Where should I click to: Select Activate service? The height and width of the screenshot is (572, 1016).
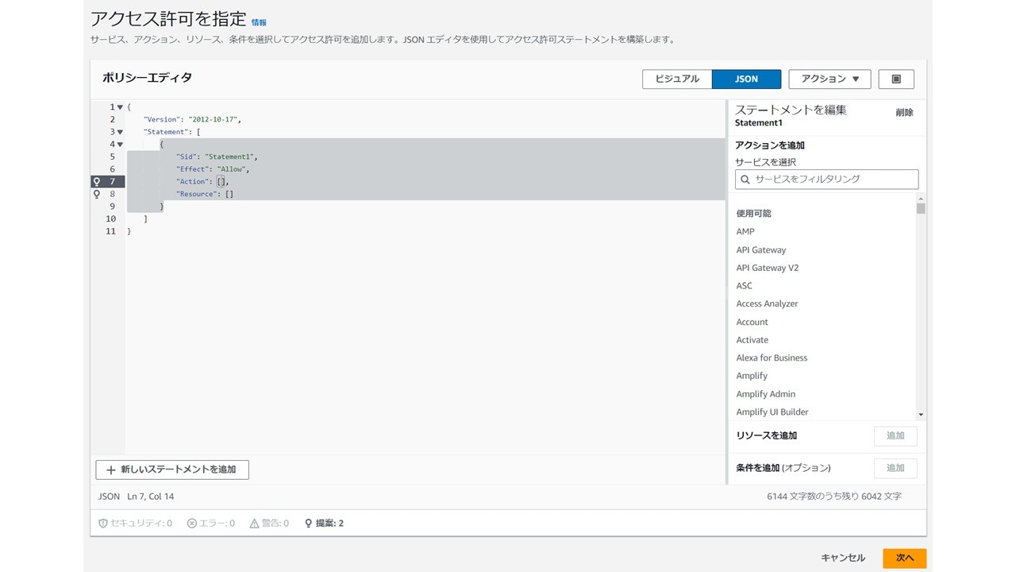tap(752, 340)
